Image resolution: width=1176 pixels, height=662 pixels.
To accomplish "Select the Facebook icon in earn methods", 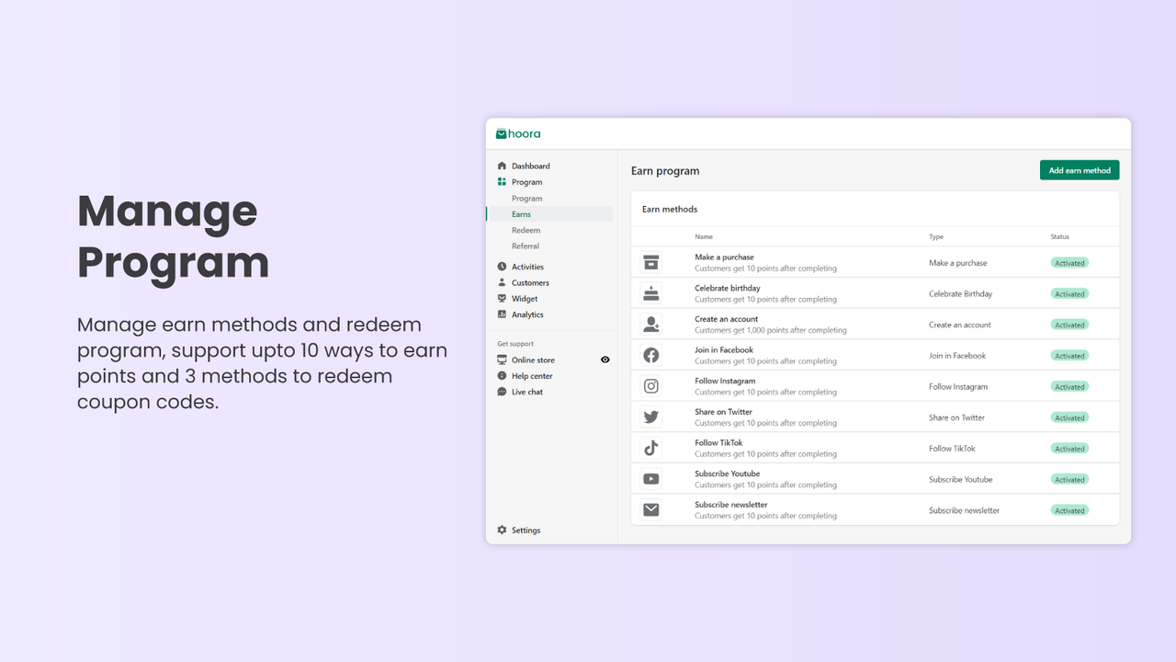I will tap(651, 355).
